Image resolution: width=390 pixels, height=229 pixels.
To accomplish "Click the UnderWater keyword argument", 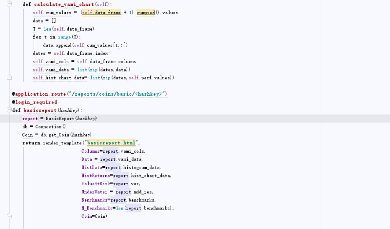I will (x=94, y=192).
